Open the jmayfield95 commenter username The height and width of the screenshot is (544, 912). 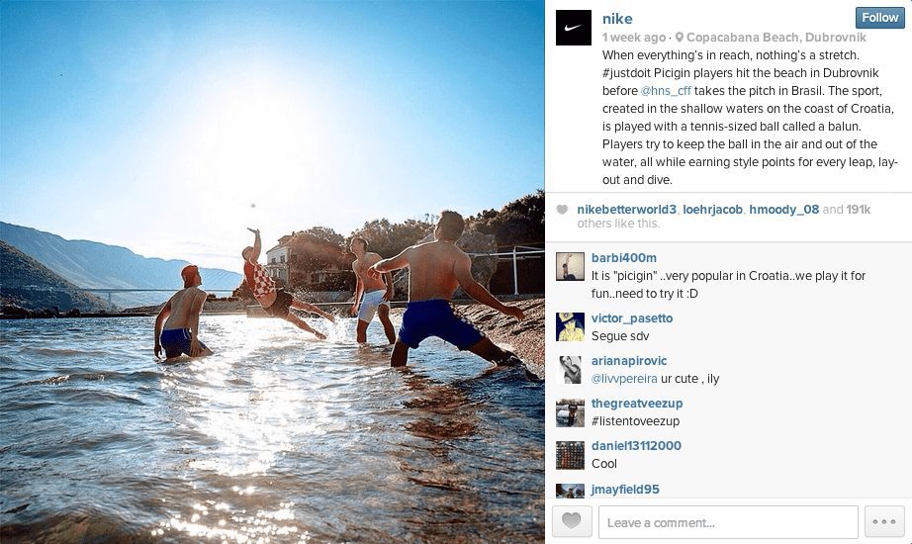point(625,490)
